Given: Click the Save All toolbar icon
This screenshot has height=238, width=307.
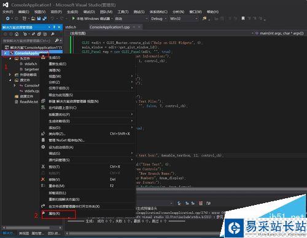Looking at the screenshot, I should (44, 18).
